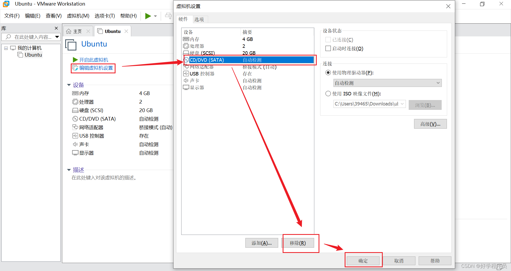511x271 pixels.
Task: Click the description text field
Action: [x=105, y=178]
